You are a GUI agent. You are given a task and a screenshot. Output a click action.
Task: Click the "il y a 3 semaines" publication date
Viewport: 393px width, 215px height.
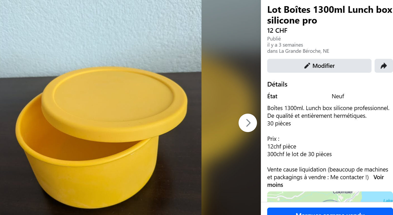[x=285, y=45]
